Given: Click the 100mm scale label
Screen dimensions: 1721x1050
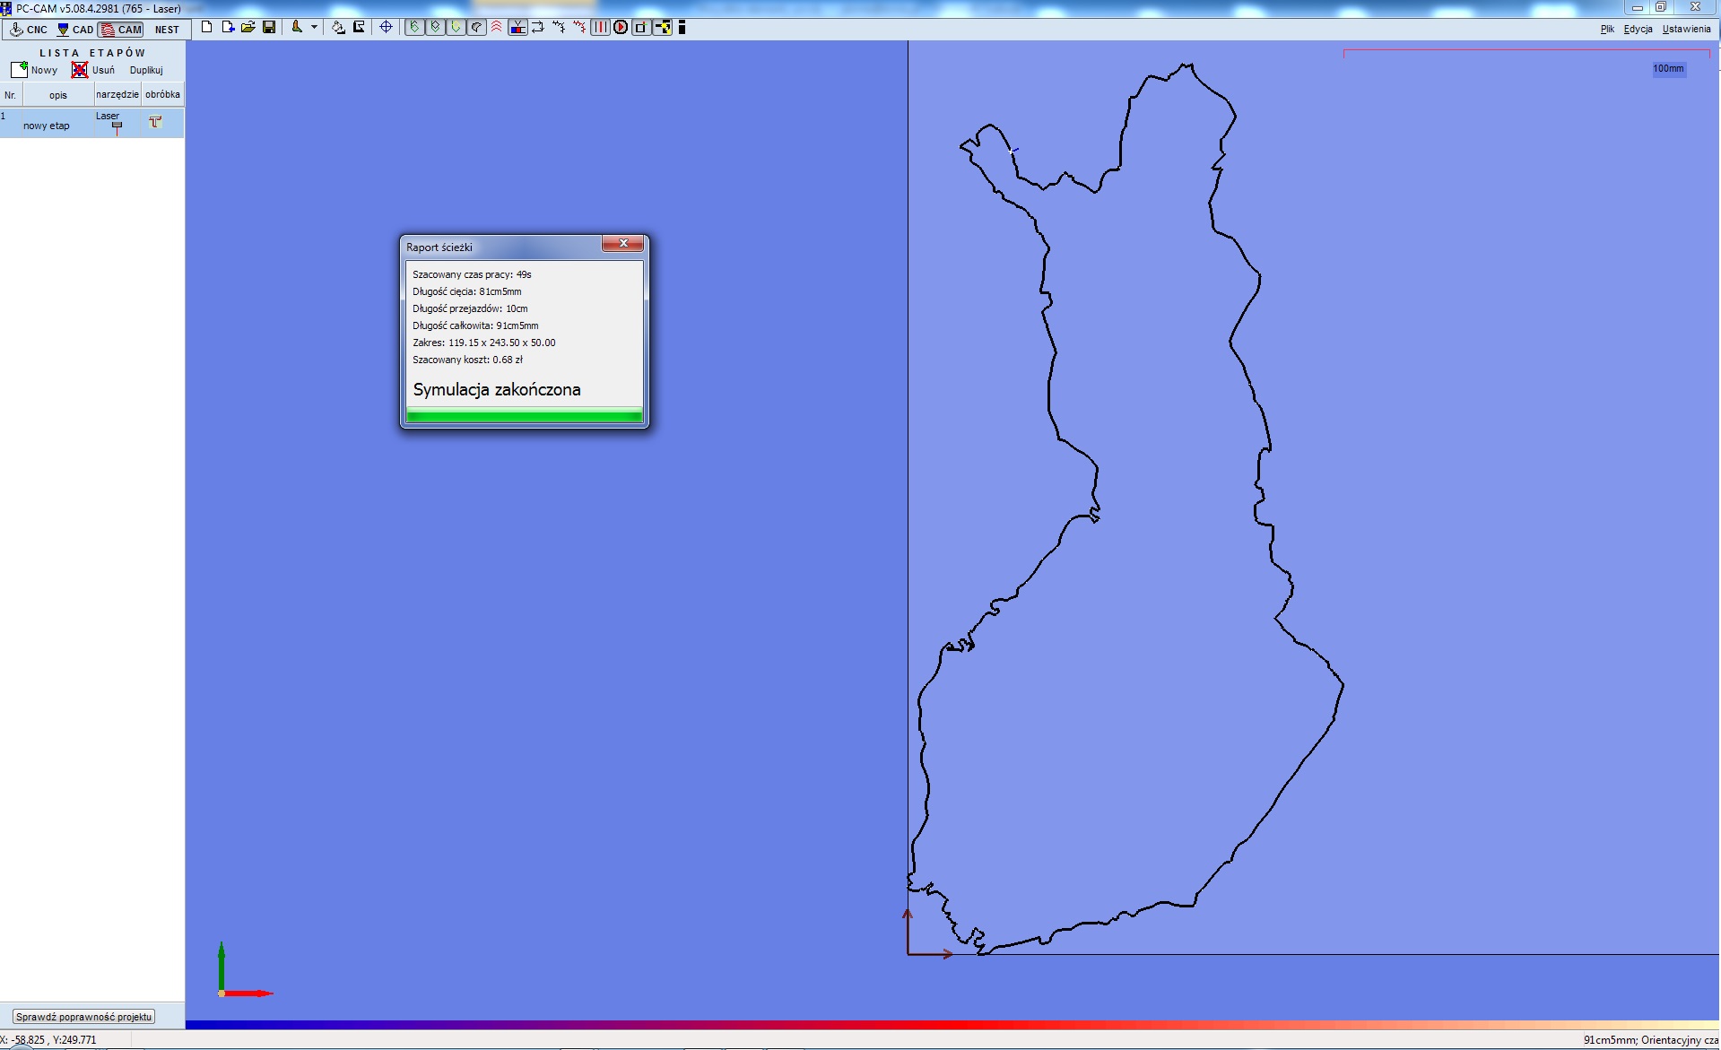Looking at the screenshot, I should (x=1668, y=68).
